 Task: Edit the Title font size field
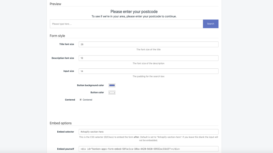point(148,44)
